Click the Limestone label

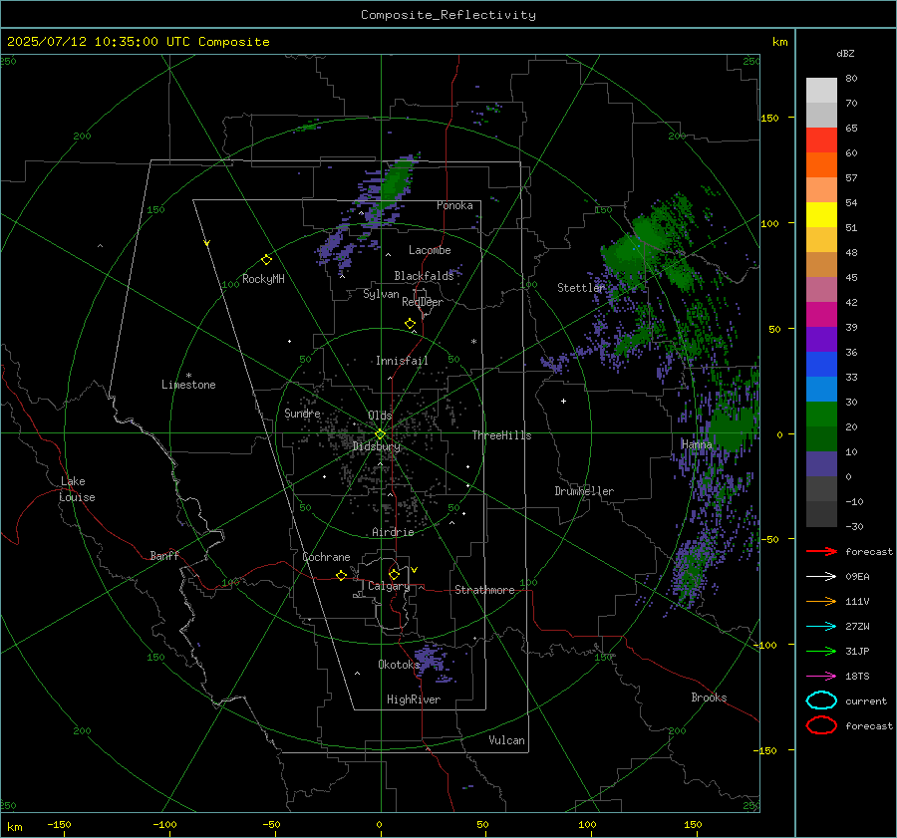188,385
